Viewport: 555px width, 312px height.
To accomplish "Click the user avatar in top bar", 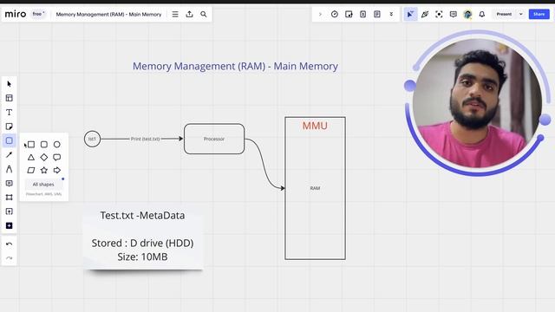I will click(x=467, y=14).
